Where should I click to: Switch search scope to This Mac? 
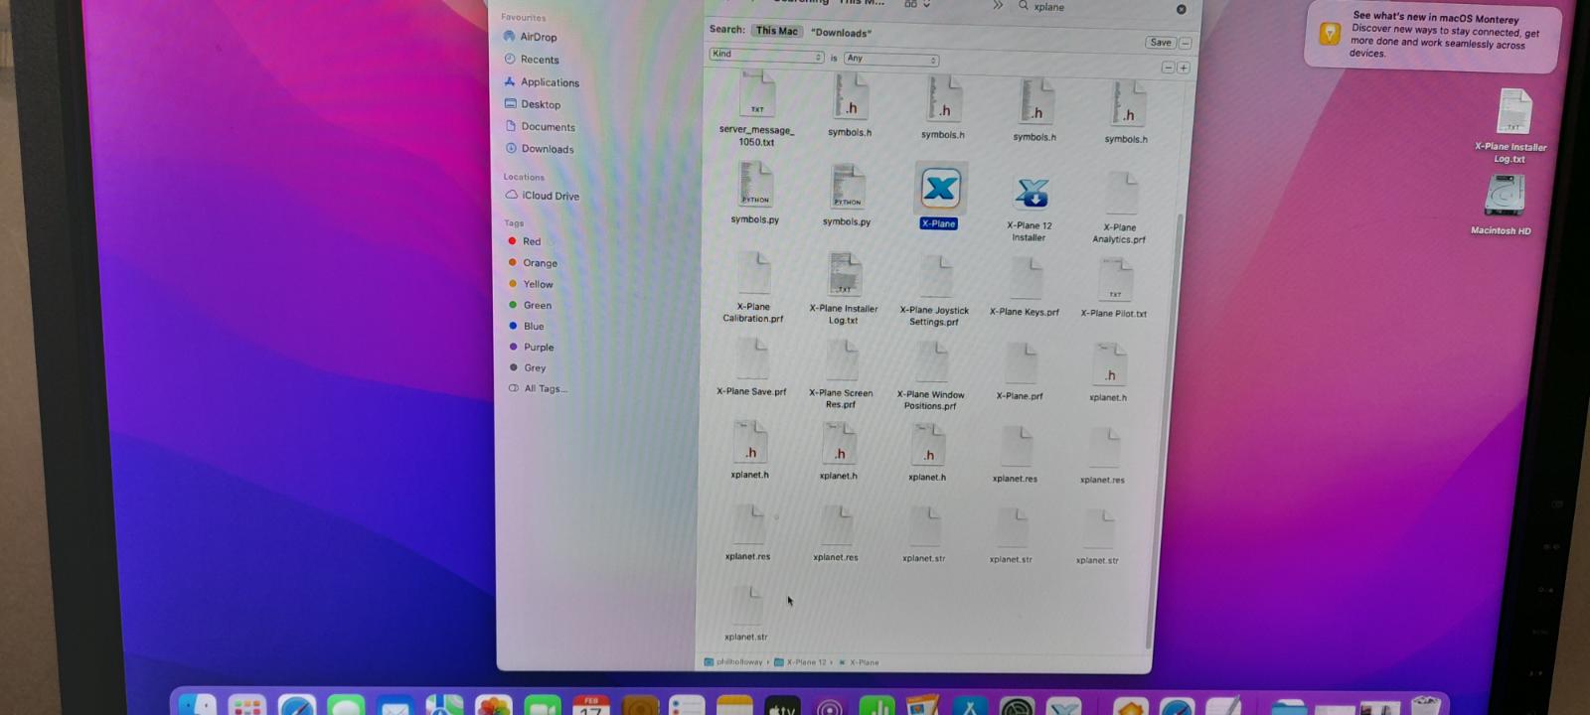pyautogui.click(x=777, y=31)
